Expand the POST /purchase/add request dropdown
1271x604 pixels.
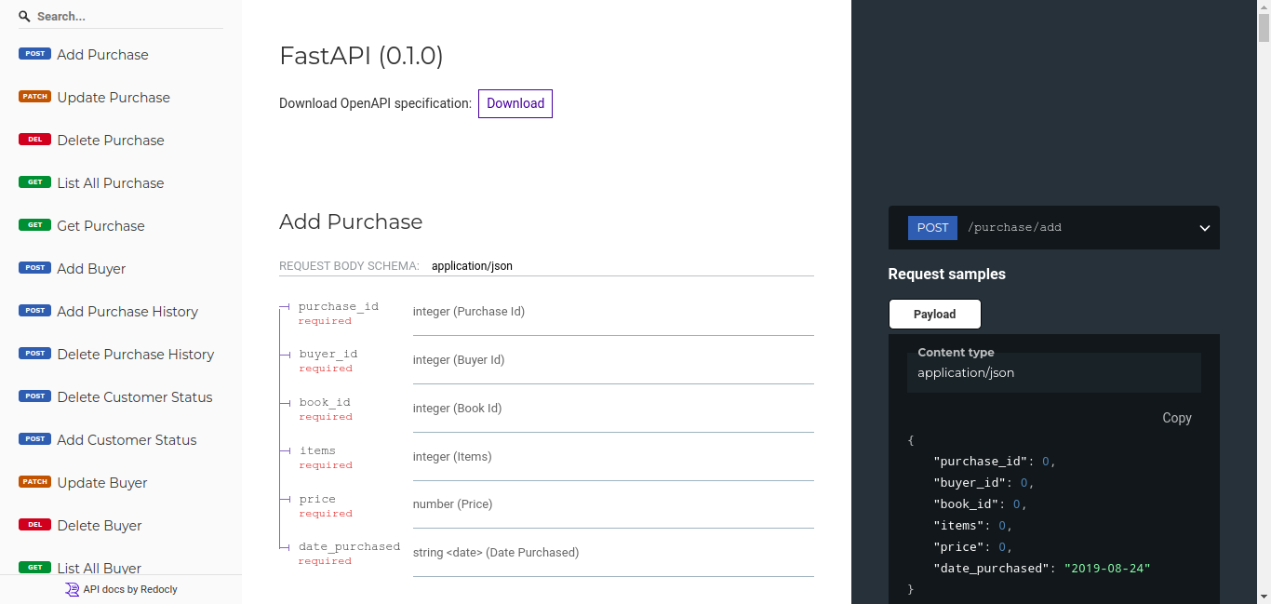(1204, 227)
